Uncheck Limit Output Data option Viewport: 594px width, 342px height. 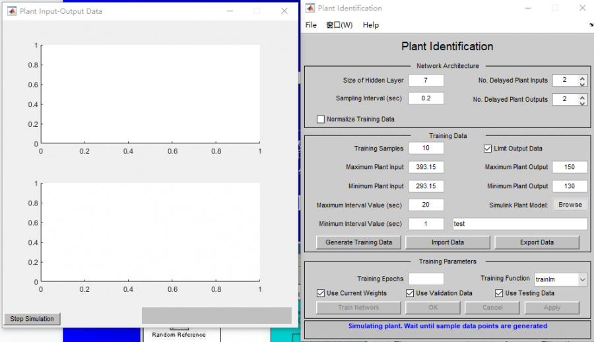point(488,149)
